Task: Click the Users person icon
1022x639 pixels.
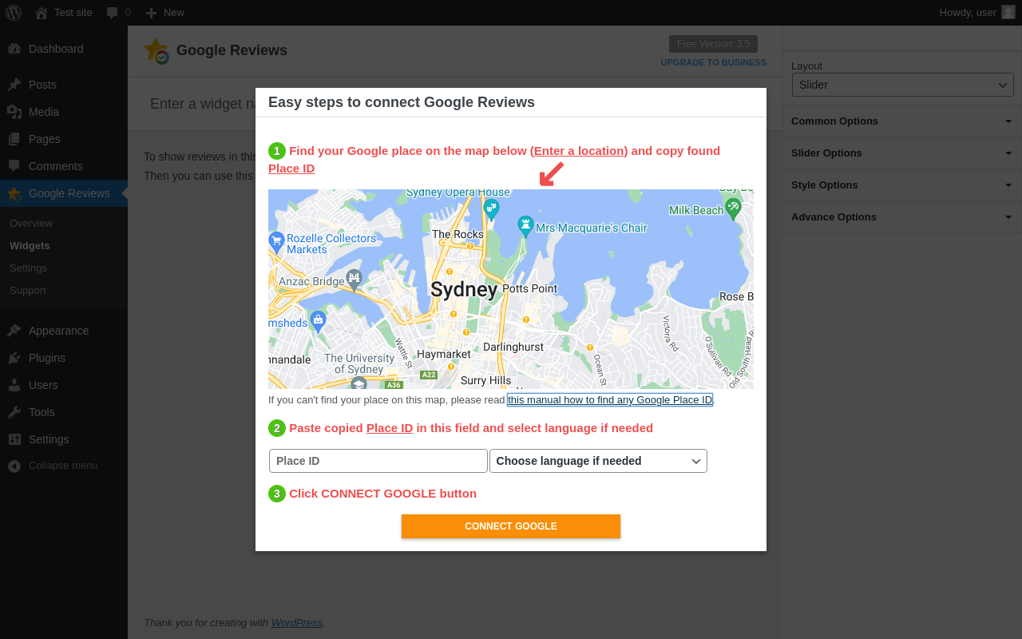Action: point(14,385)
